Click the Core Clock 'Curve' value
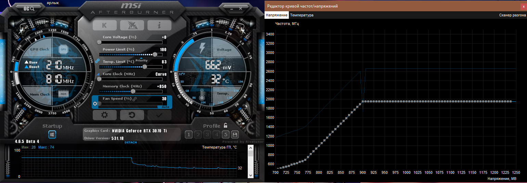Viewport: 527px width, 183px height. (x=161, y=74)
